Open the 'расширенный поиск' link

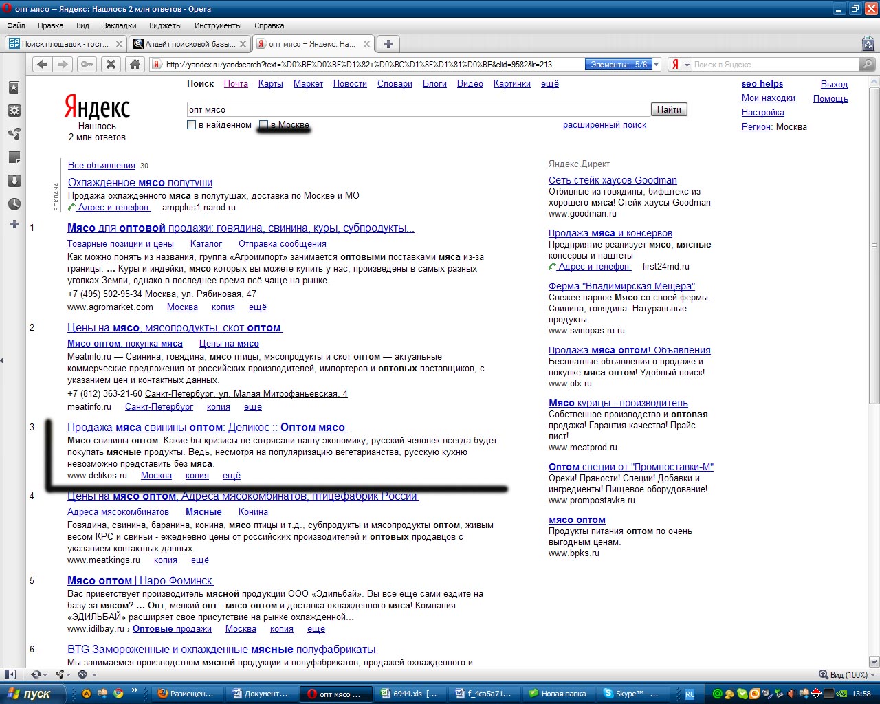pyautogui.click(x=604, y=124)
